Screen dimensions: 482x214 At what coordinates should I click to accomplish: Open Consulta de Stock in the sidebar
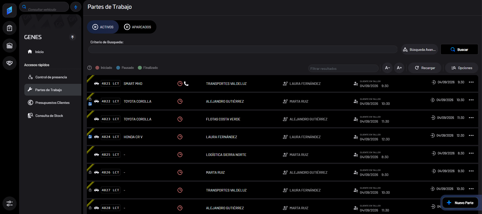click(x=53, y=116)
